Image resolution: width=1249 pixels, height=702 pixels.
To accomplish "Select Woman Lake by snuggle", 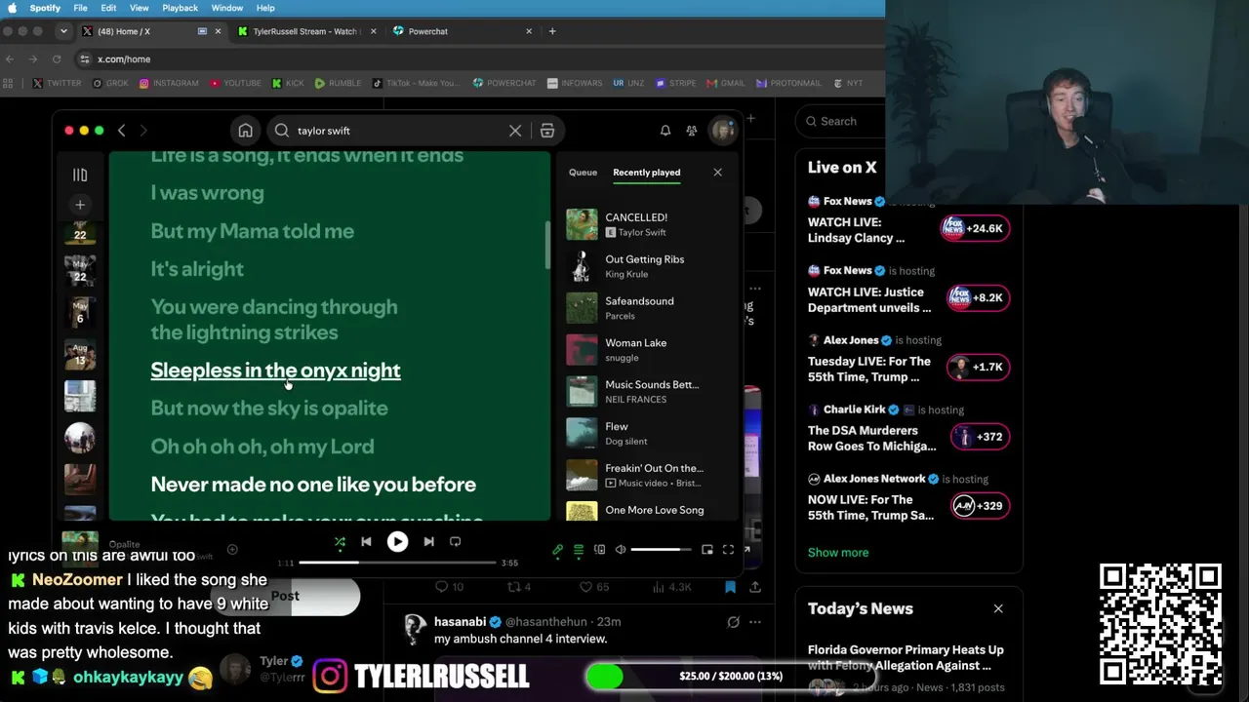I will coord(648,350).
